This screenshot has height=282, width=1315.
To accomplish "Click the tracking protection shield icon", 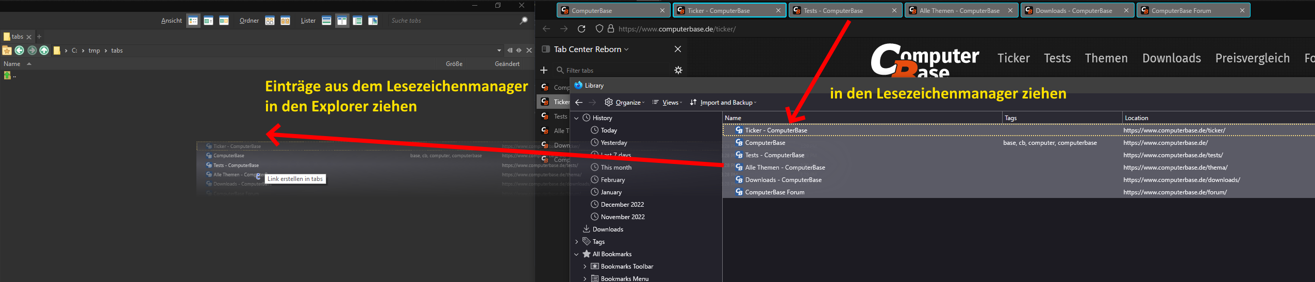I will point(599,29).
